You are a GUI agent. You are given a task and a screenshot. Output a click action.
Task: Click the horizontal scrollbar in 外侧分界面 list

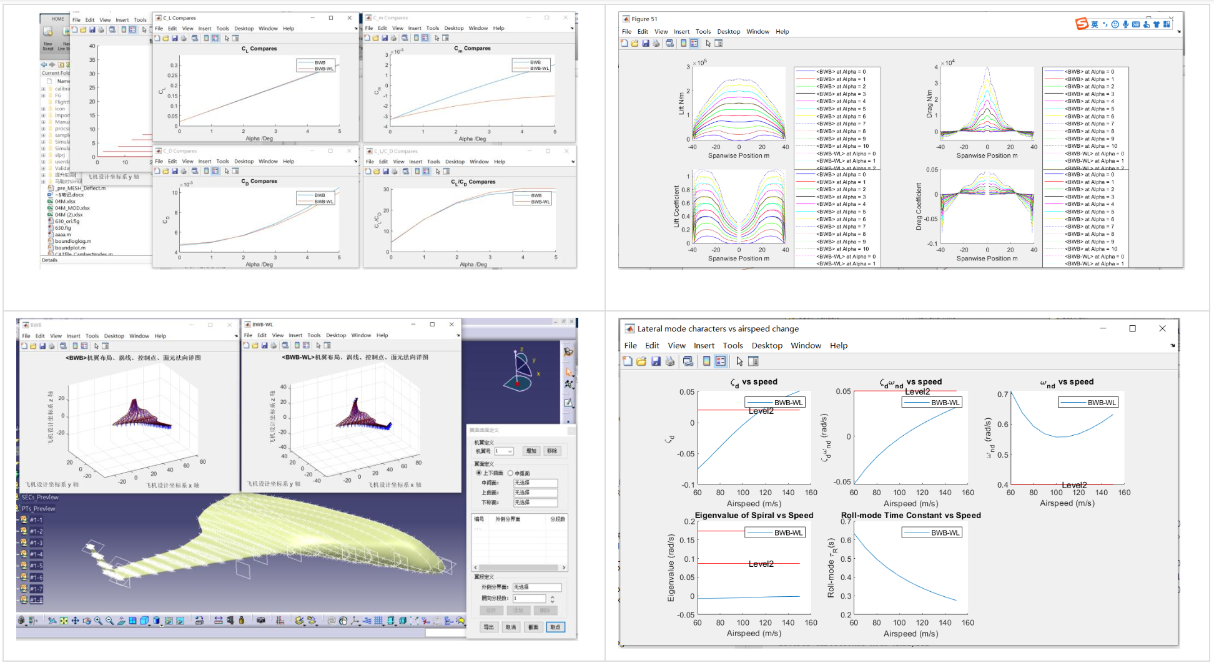point(518,567)
